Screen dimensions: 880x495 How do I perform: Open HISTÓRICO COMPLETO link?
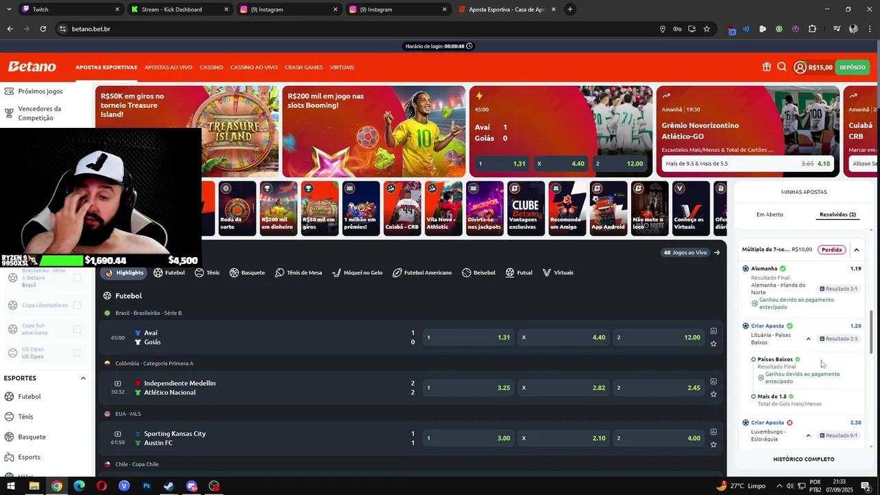[x=804, y=459]
